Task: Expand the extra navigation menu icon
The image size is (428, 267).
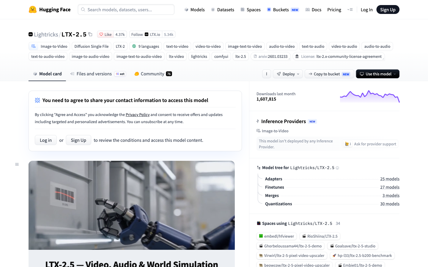Action: (350, 9)
